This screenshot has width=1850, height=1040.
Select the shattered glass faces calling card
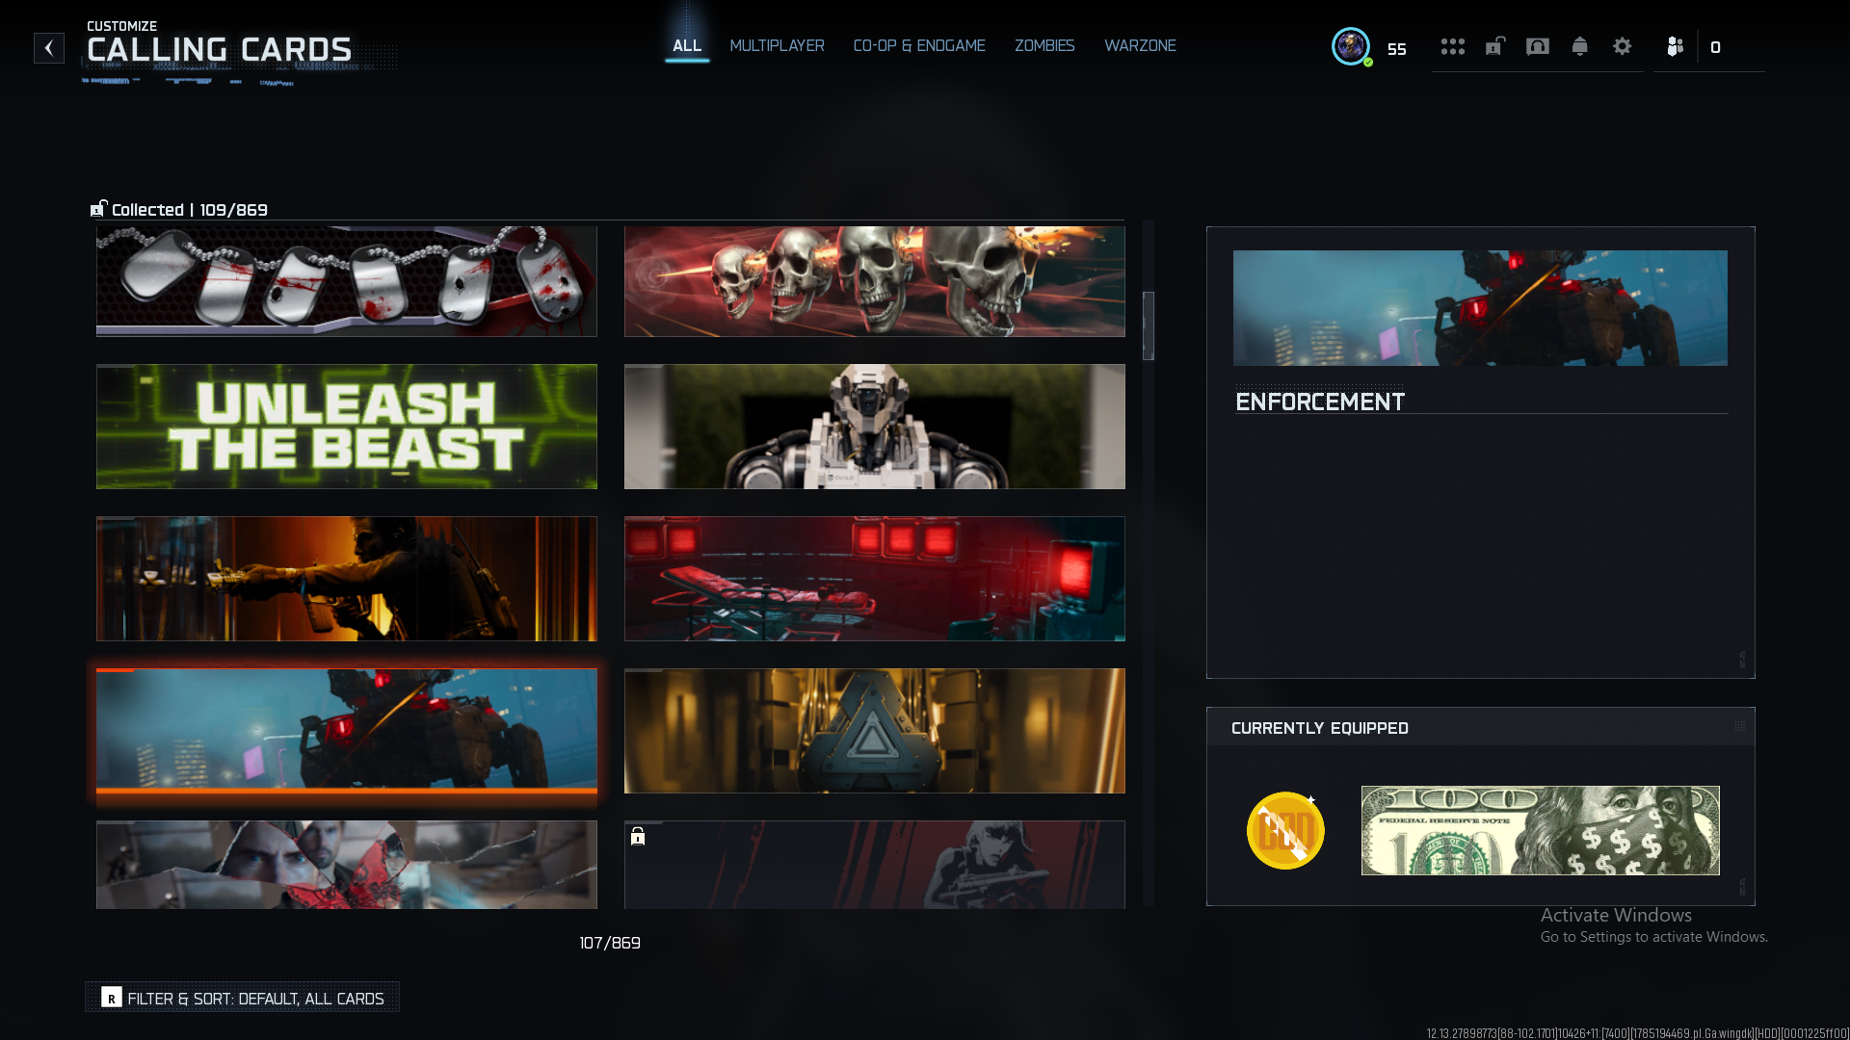347,865
